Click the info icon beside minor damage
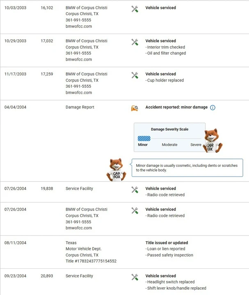 [x=212, y=107]
